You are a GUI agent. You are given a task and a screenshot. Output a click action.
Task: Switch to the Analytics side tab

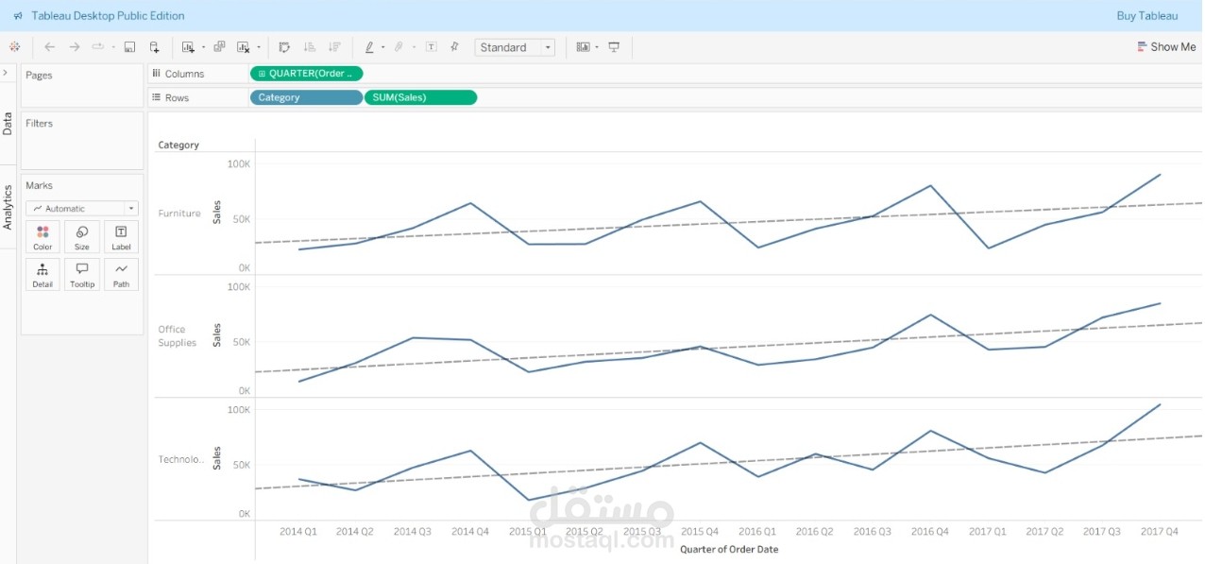8,206
